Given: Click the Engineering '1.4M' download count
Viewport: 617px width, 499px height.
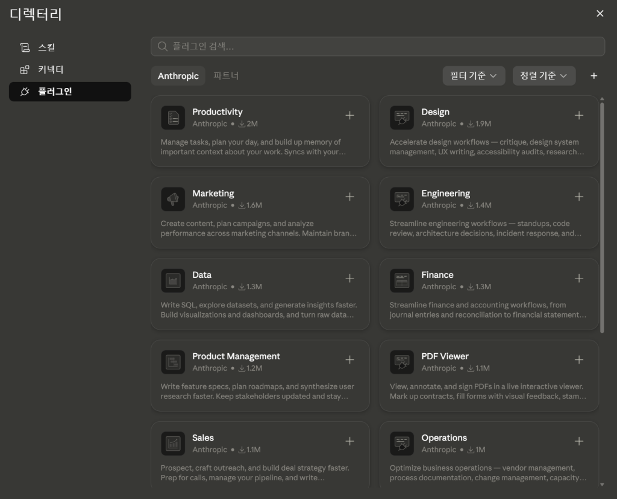Looking at the screenshot, I should (479, 205).
